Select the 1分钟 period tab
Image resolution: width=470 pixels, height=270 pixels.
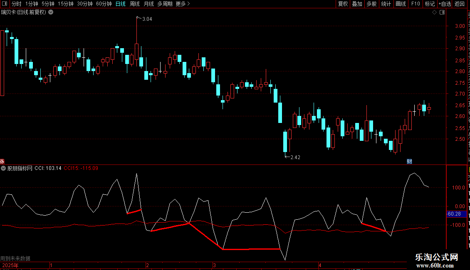(x=32, y=4)
